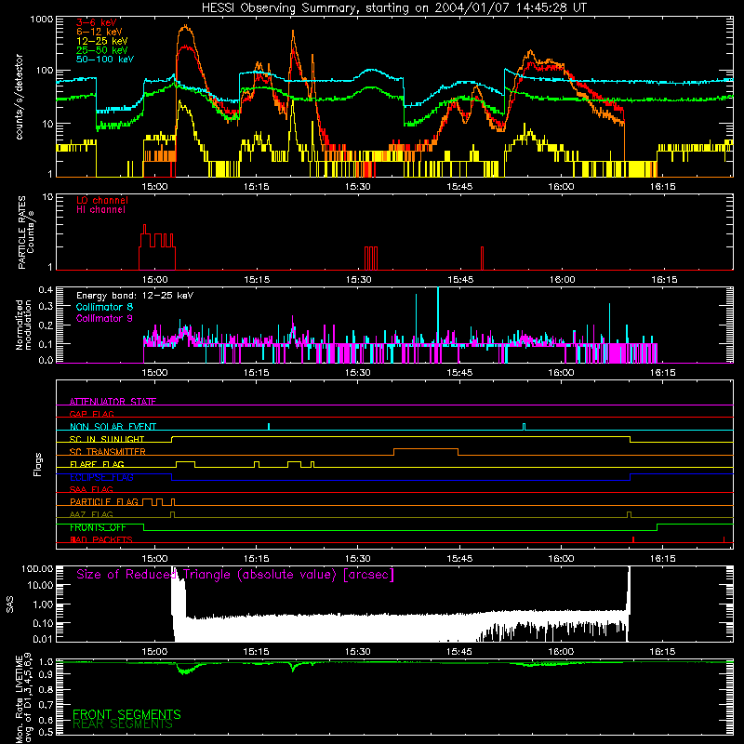
Task: Click the 15:30 tick under SAS plot
Action: pyautogui.click(x=358, y=652)
